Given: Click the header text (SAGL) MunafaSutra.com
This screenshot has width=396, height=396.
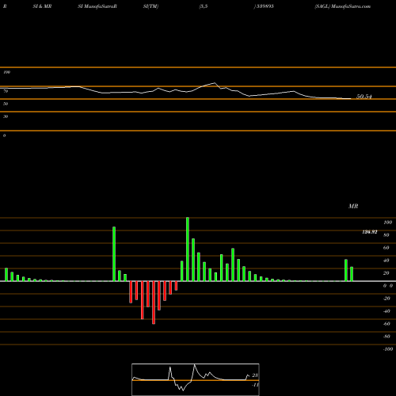Looking at the screenshot, I should pos(343,6).
